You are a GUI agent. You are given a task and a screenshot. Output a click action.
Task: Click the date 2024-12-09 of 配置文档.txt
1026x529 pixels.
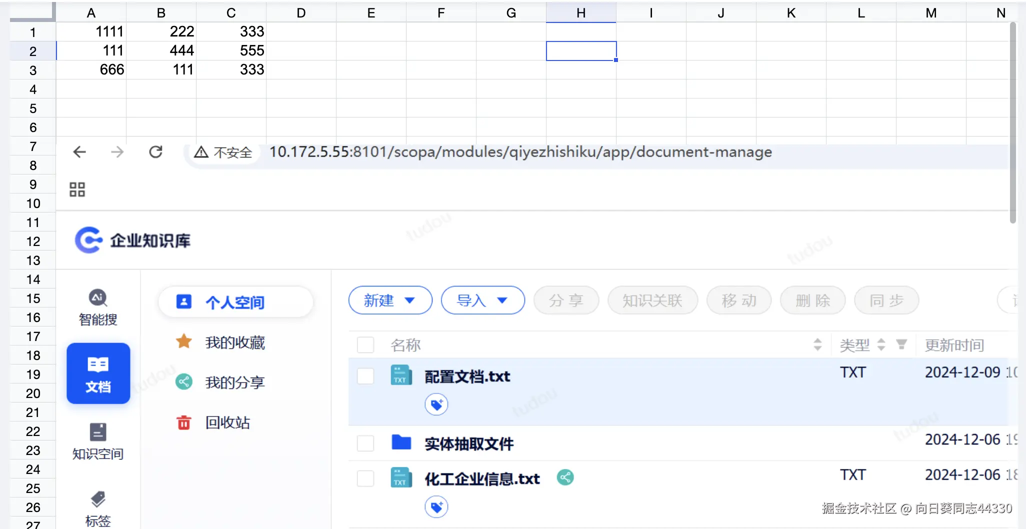coord(962,372)
